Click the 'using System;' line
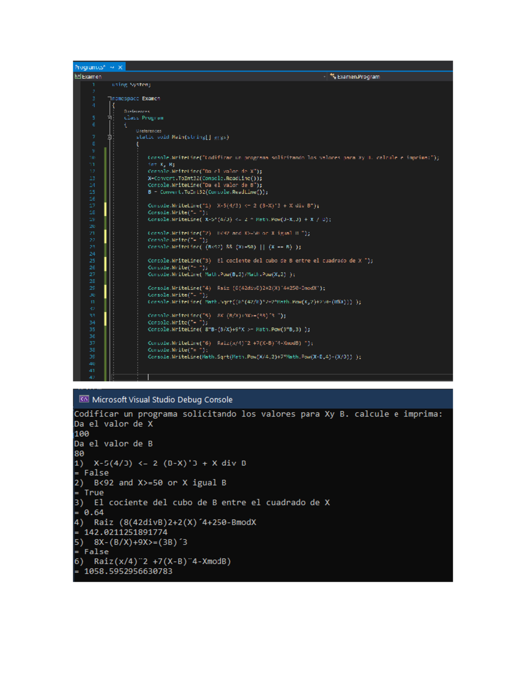The image size is (526, 681). 131,85
